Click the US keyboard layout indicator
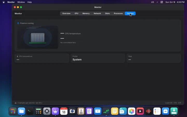This screenshot has width=187, height=117. point(152,2)
